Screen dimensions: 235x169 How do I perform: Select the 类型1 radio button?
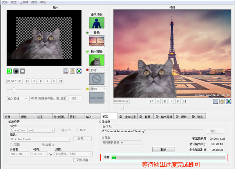pos(11,144)
